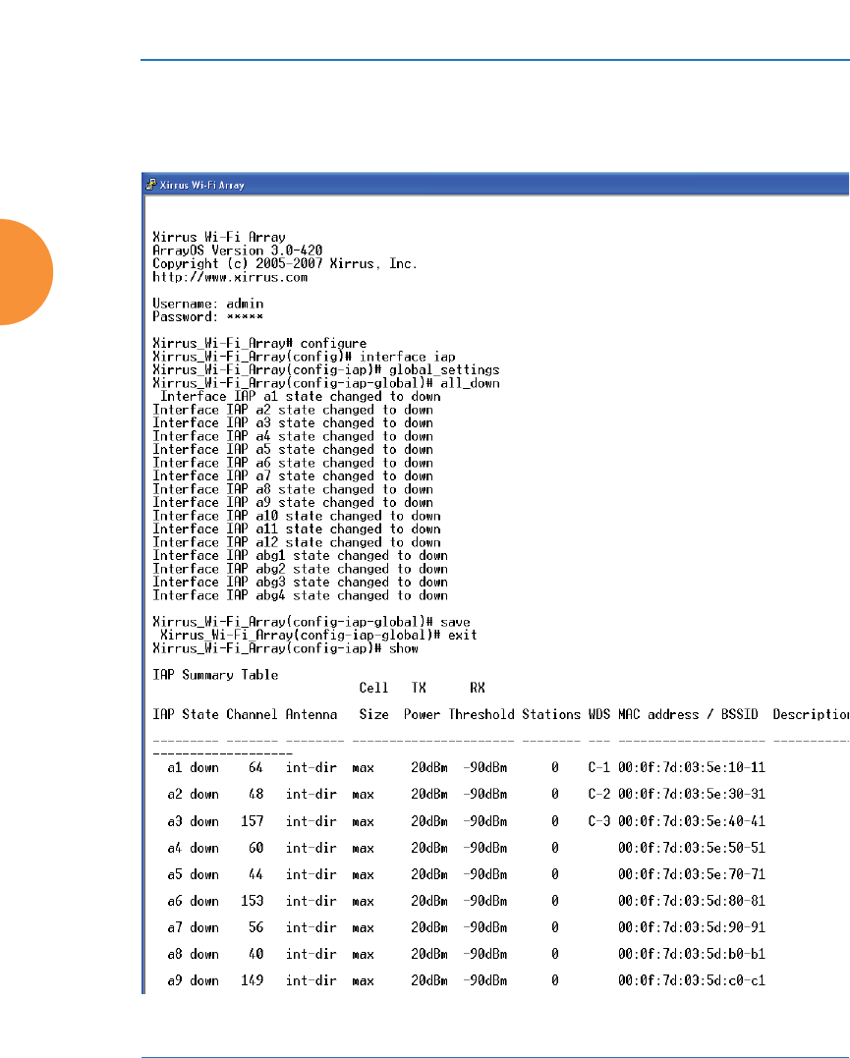850x1058 pixels.
Task: Click WDS value 'C-1' in row a1
Action: tap(599, 768)
